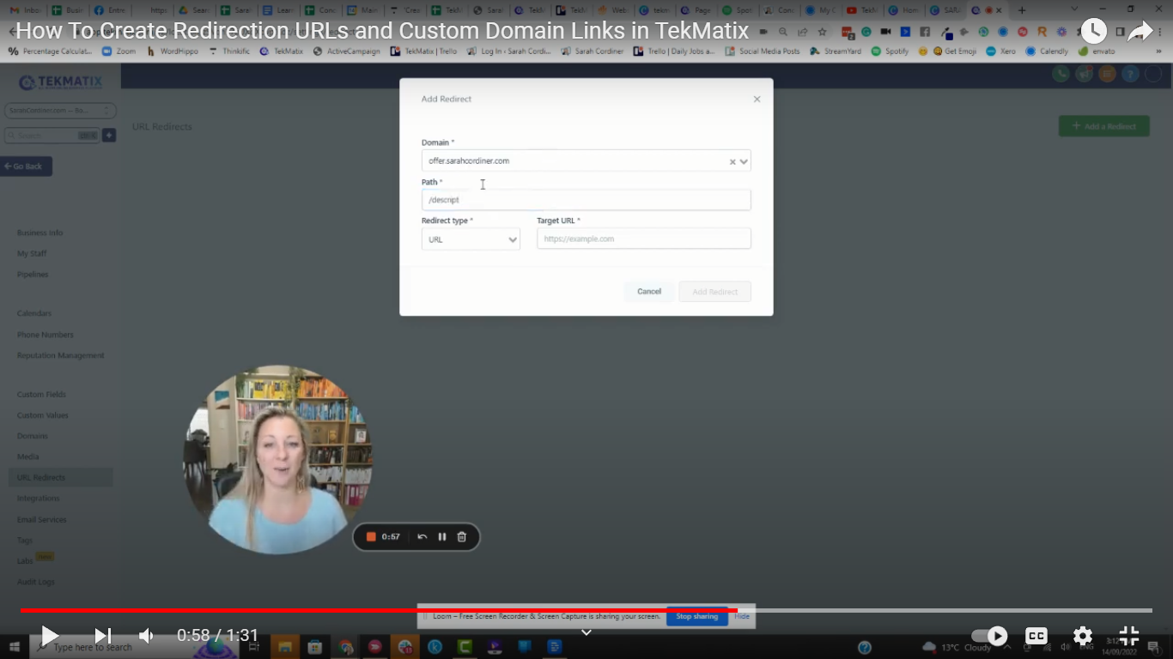
Task: Open Custom Fields in the sidebar
Action: (41, 394)
